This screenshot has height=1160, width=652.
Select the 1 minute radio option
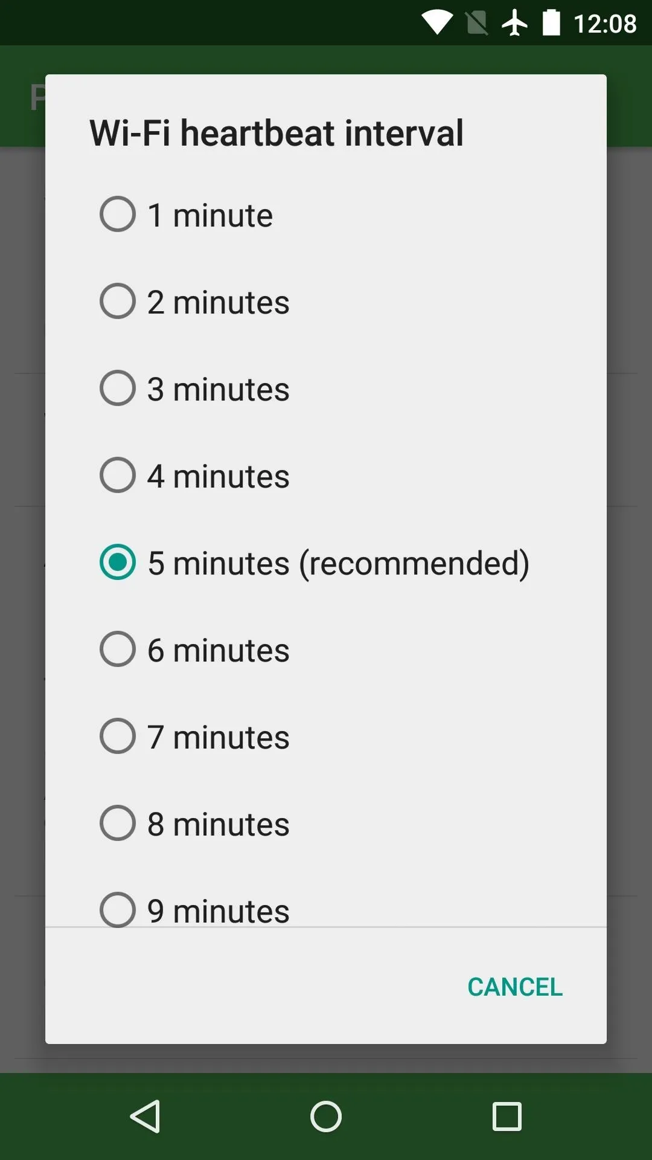[x=326, y=215]
